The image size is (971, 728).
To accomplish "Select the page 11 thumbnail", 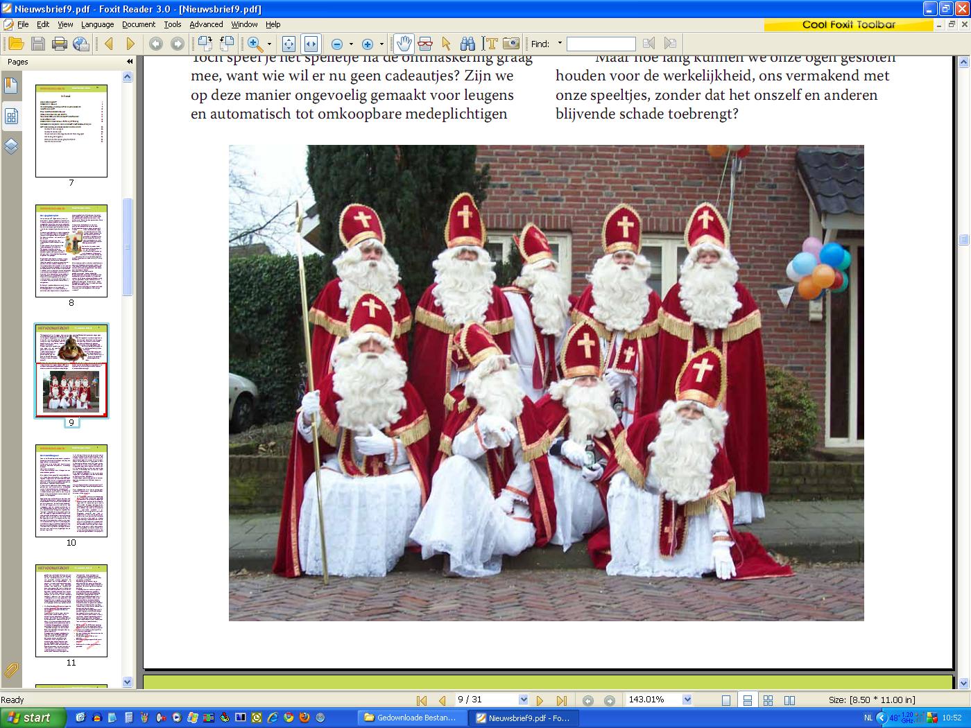I will point(71,611).
